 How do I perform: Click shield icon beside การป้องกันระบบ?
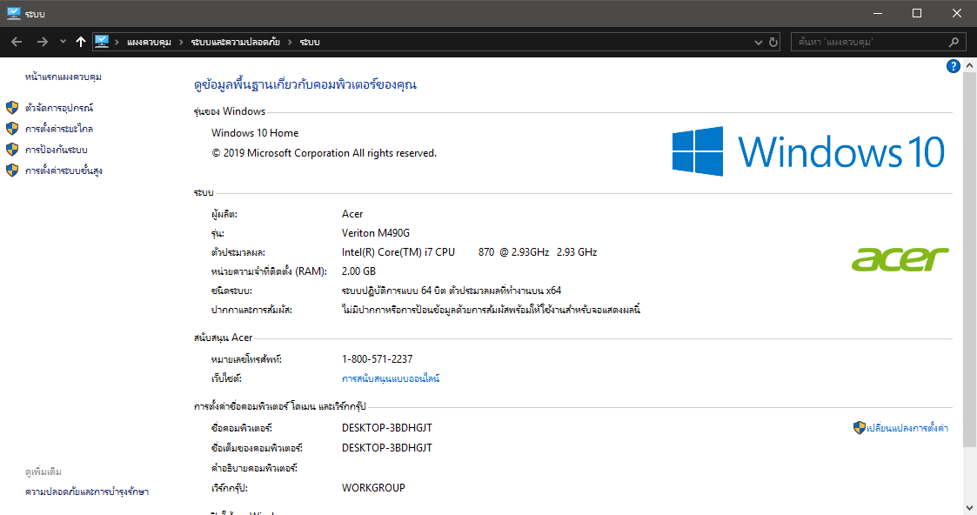(x=12, y=150)
